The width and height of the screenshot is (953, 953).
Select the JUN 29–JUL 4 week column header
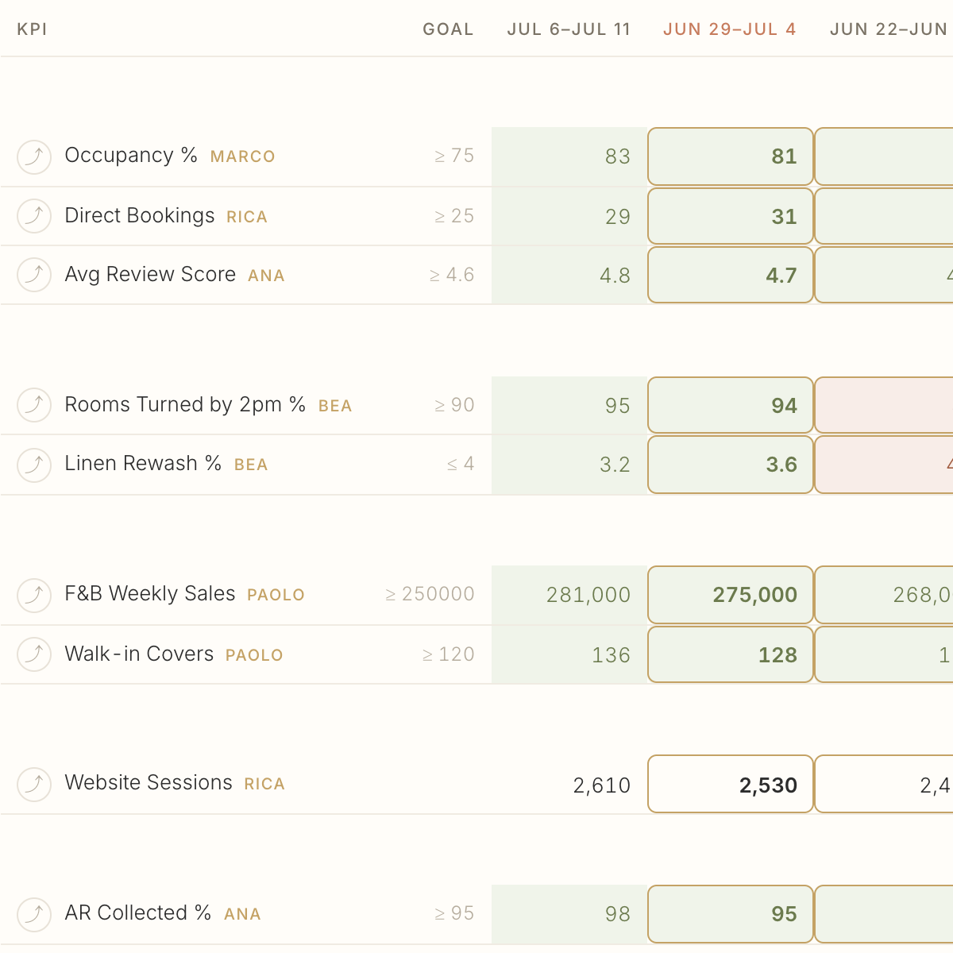pos(729,29)
